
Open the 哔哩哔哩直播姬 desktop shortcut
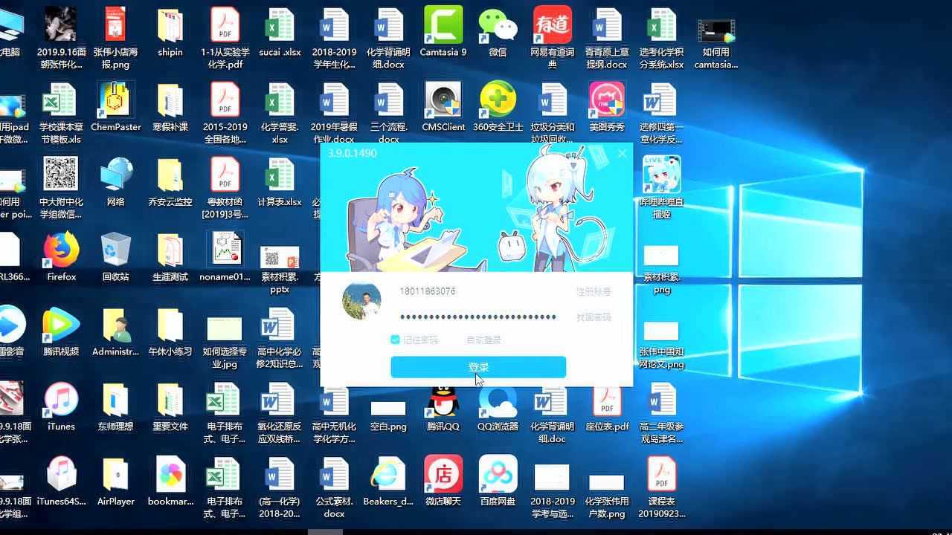[661, 189]
